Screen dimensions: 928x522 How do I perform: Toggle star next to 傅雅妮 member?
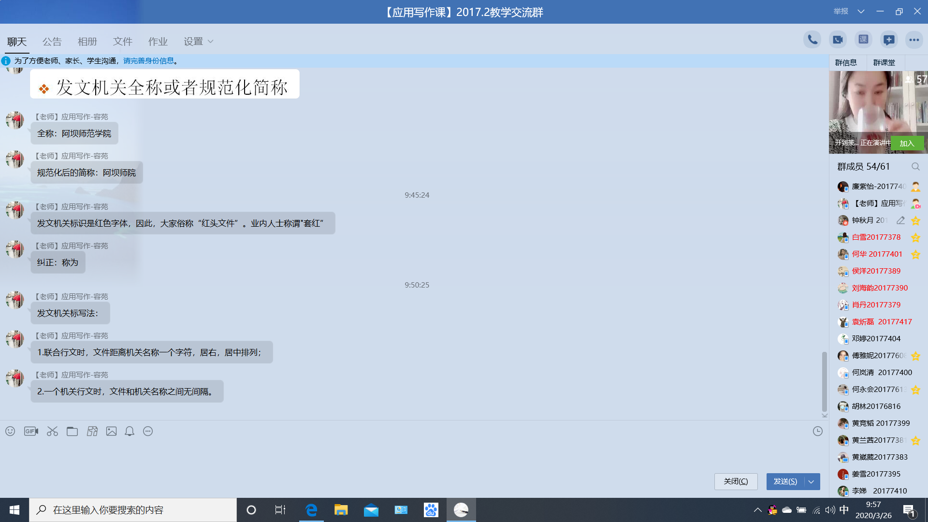coord(915,356)
